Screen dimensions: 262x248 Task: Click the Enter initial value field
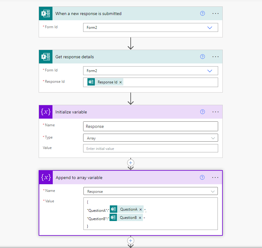pyautogui.click(x=151, y=148)
